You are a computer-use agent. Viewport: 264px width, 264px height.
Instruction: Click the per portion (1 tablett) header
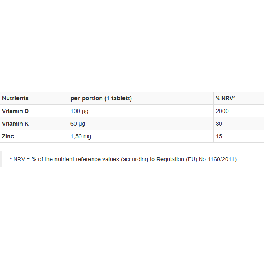[x=101, y=98]
